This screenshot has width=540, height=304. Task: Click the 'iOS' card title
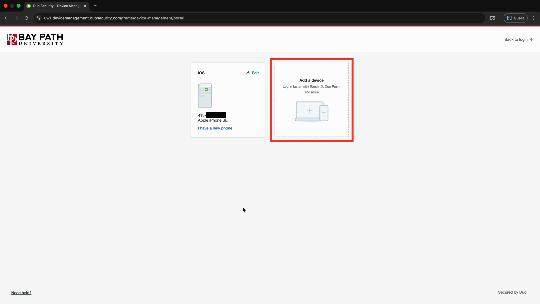pos(201,73)
